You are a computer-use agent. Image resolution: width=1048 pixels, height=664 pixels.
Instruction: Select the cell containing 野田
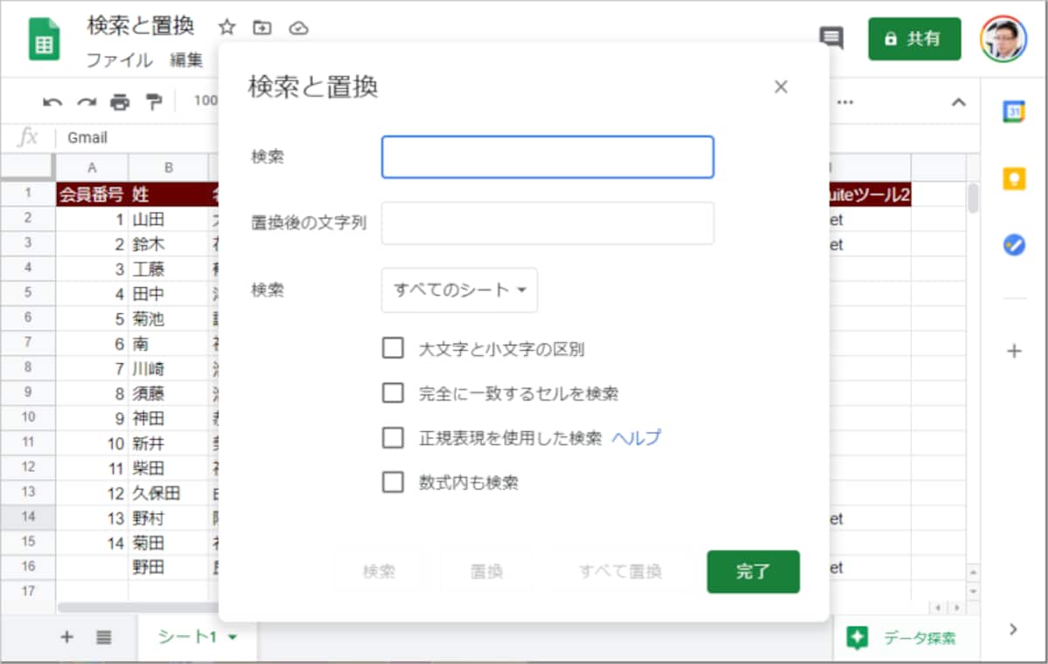click(169, 567)
